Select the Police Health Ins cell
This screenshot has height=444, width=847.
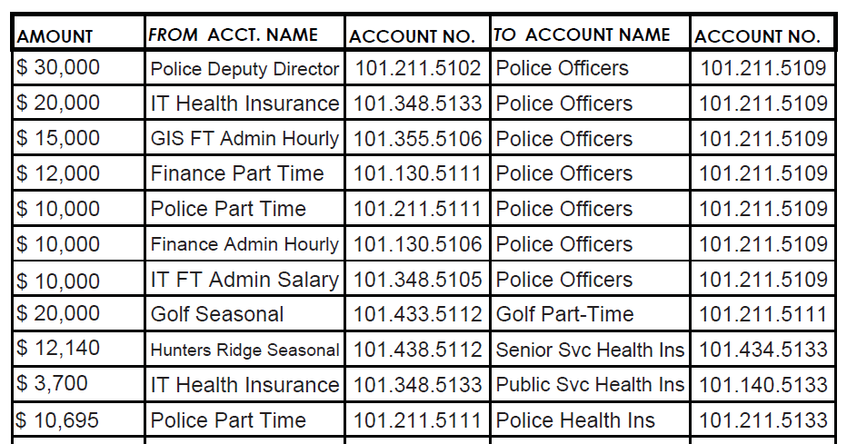pyautogui.click(x=575, y=420)
